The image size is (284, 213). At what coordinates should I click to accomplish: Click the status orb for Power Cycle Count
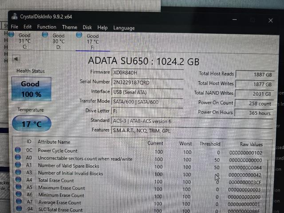(18, 150)
